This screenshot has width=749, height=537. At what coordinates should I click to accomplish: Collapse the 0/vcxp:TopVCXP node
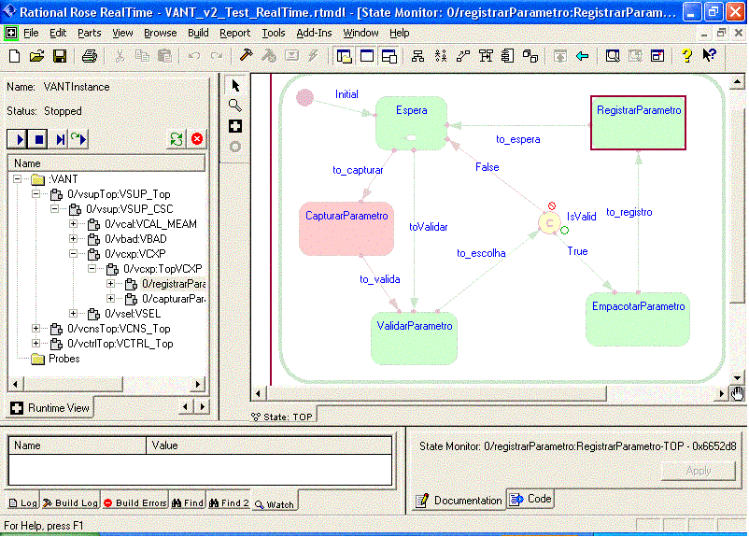(x=92, y=269)
